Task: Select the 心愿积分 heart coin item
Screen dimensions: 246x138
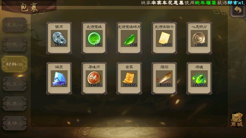Action: tap(199, 38)
